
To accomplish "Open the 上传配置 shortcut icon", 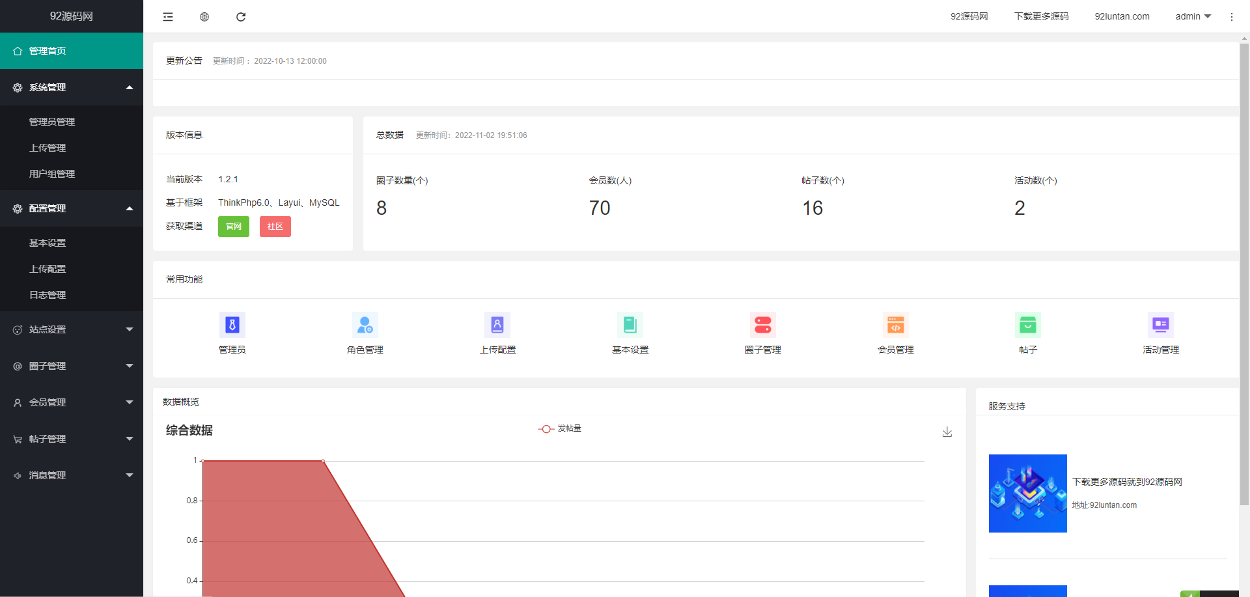I will coord(497,324).
